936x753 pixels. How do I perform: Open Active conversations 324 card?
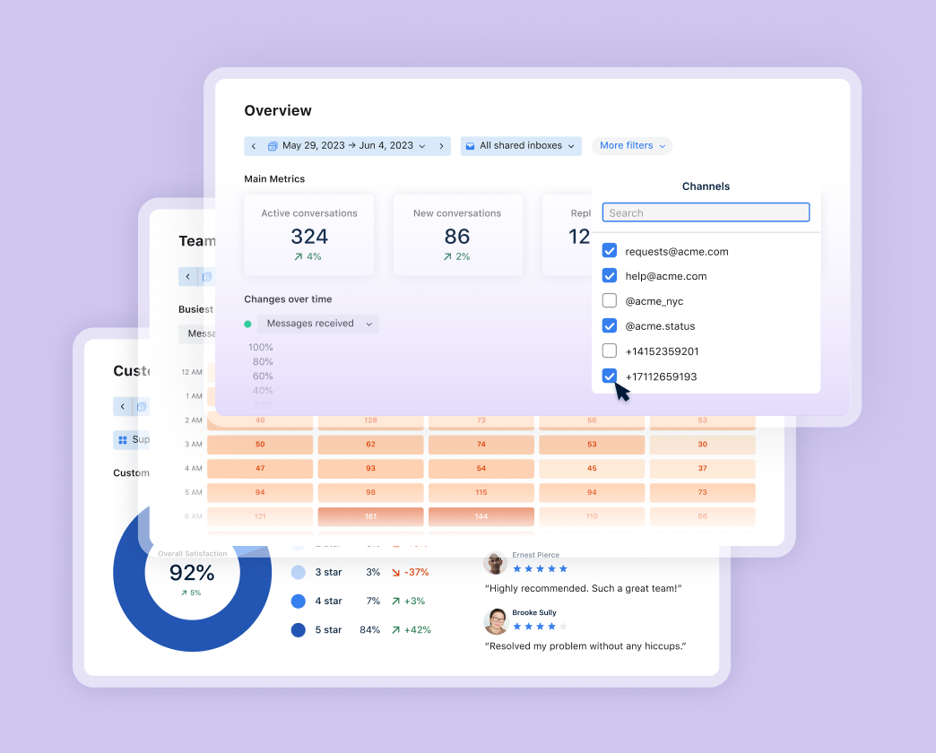(x=309, y=235)
